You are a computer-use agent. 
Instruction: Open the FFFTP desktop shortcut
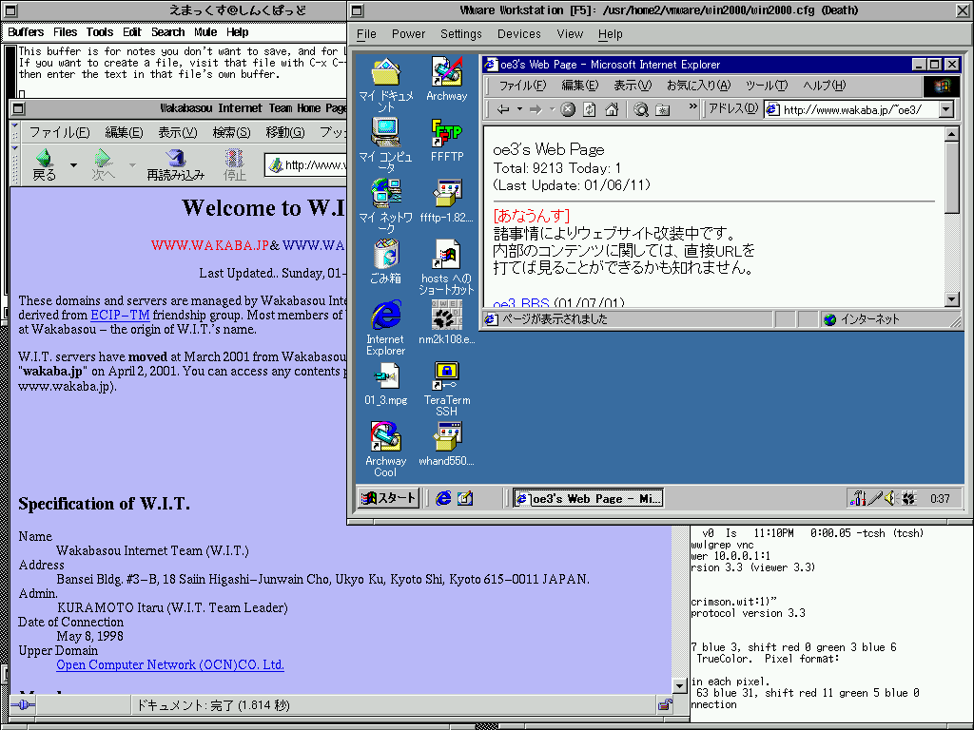point(446,134)
